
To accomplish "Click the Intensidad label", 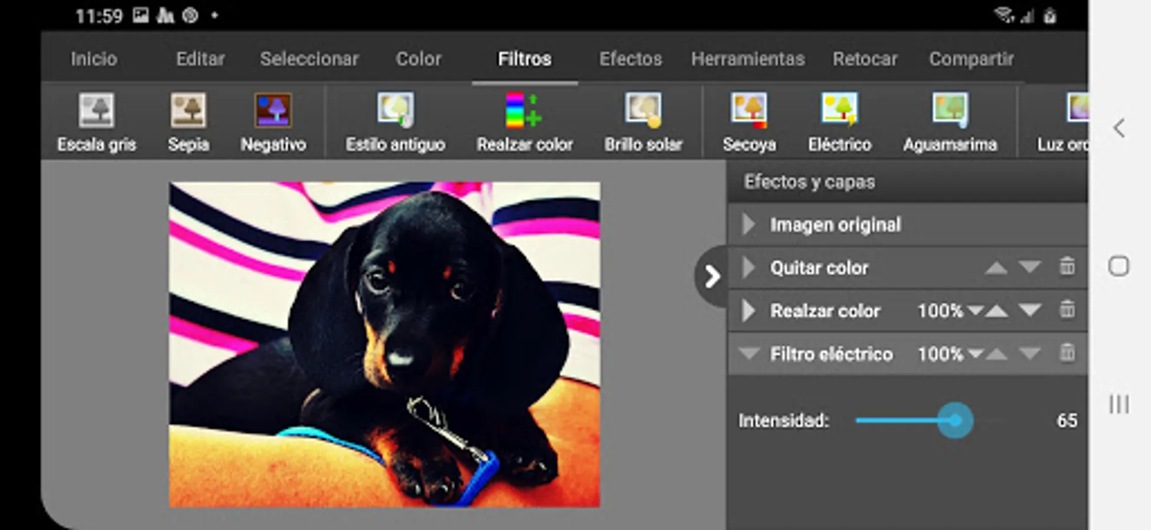I will tap(784, 420).
